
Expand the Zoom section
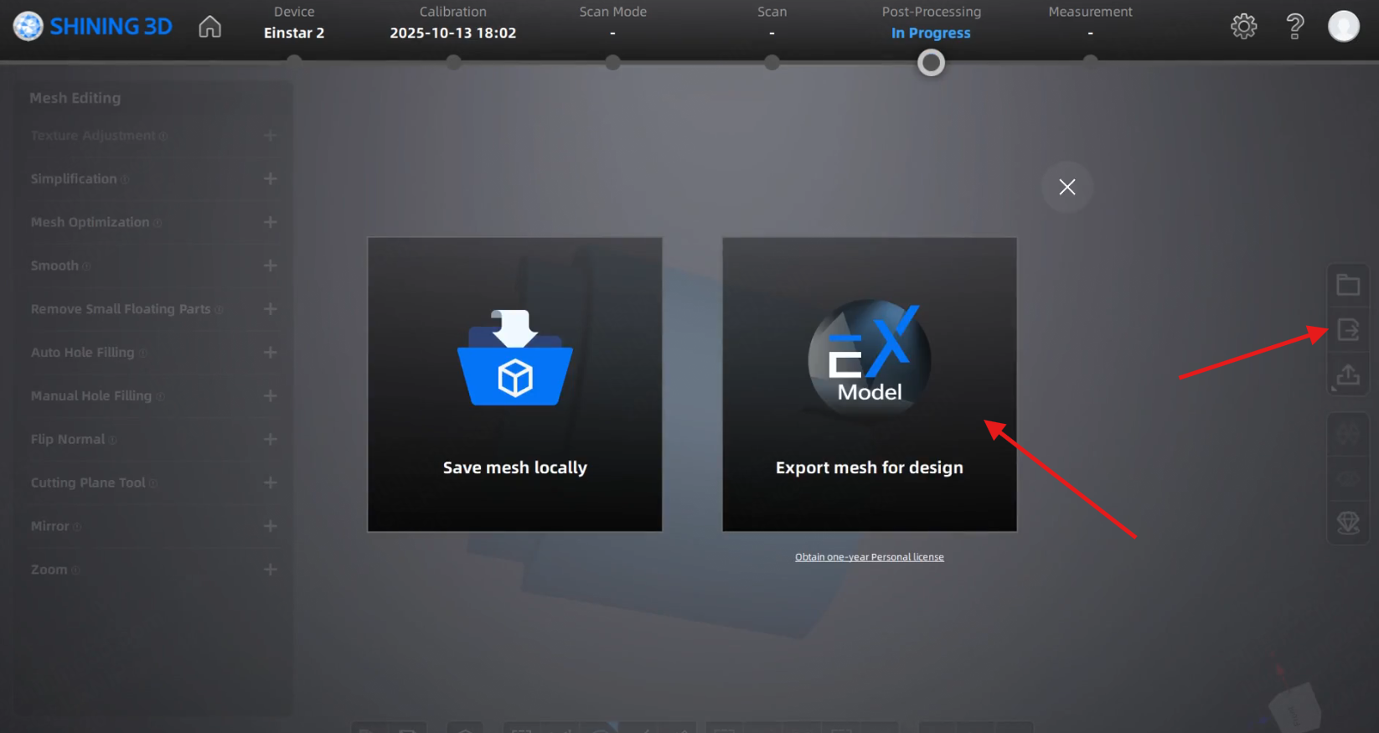pyautogui.click(x=270, y=570)
